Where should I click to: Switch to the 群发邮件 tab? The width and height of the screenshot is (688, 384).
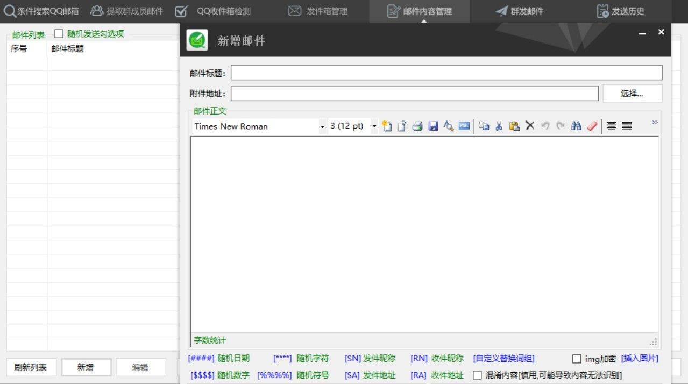point(520,11)
